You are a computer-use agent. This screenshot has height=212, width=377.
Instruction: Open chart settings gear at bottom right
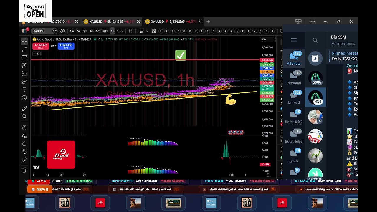tap(268, 175)
